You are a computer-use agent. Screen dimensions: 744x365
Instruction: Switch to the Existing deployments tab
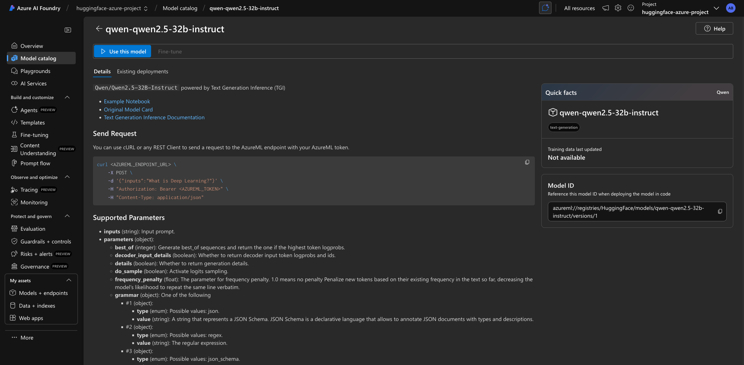point(143,71)
